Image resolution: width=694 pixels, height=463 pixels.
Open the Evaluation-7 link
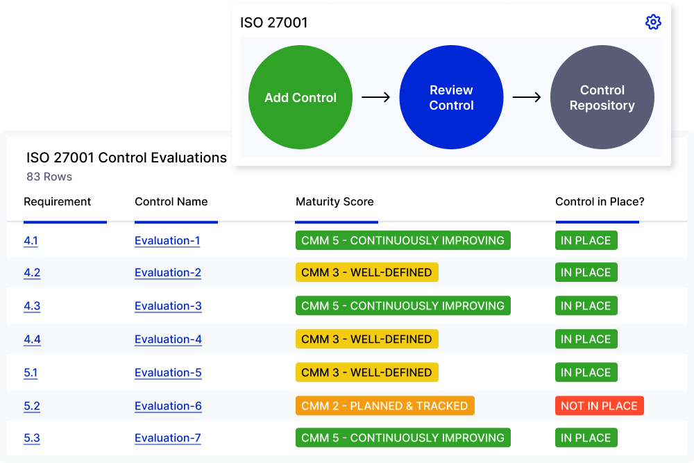coord(168,438)
